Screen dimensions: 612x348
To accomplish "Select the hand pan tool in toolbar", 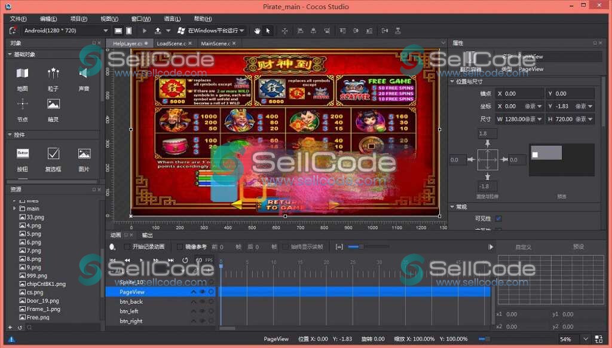I will tap(258, 30).
